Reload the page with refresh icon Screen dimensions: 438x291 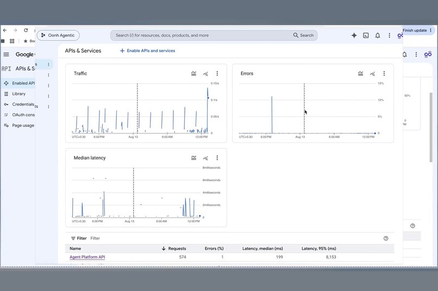(26, 30)
